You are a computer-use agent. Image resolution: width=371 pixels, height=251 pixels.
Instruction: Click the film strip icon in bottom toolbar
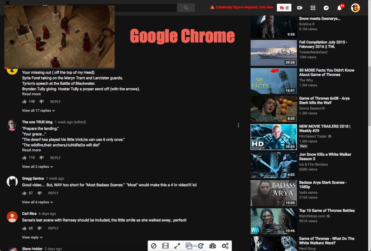point(166,246)
